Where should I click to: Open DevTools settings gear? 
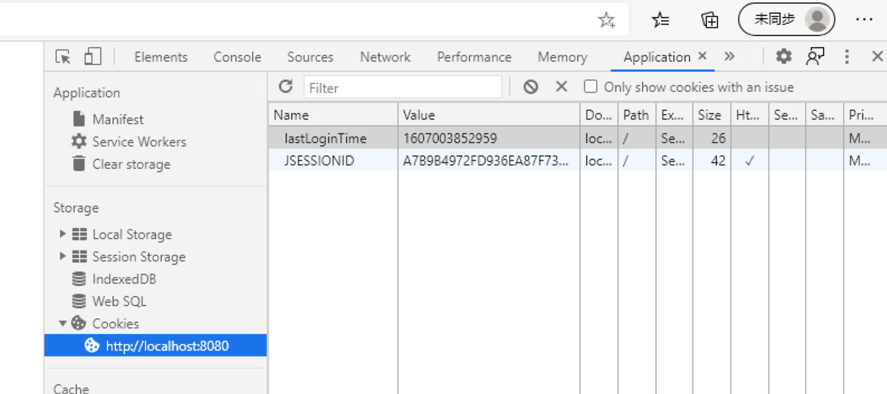(x=784, y=56)
